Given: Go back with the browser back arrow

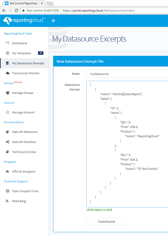Looking at the screenshot, I should [x=4, y=10].
